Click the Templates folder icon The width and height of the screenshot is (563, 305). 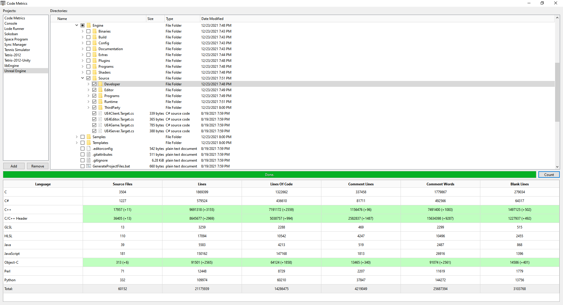[89, 143]
